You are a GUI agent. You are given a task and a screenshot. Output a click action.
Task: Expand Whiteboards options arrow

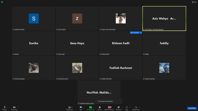click(x=140, y=107)
